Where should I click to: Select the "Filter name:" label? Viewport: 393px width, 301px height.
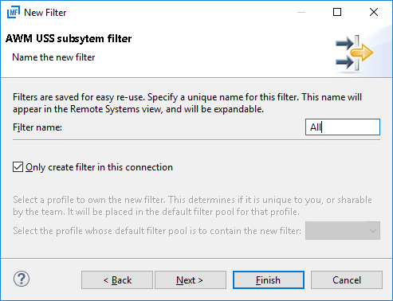37,127
